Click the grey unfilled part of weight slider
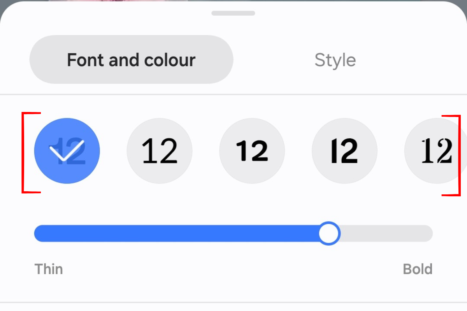 pyautogui.click(x=385, y=233)
